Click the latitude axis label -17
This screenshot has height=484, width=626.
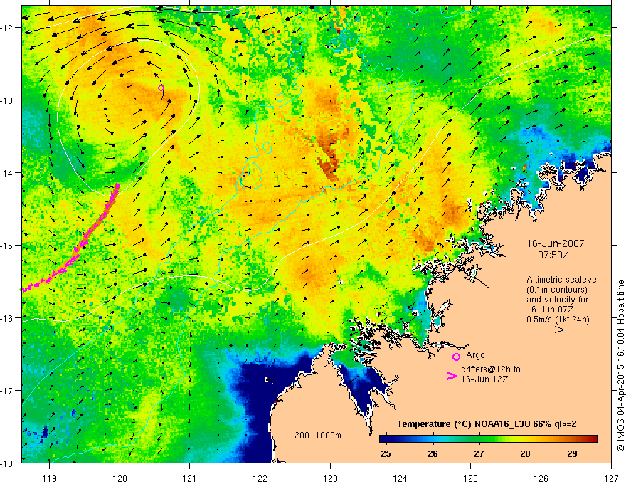click(x=7, y=390)
